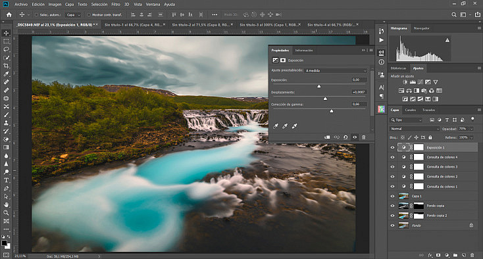Open the Tipo layer filter dropdown
Screen dimensions: 483x259
point(406,120)
